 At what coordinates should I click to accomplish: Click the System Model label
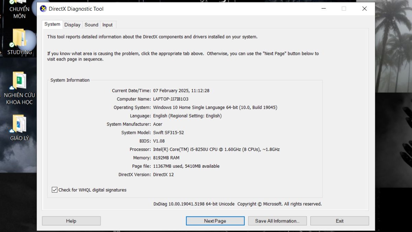tap(136, 133)
